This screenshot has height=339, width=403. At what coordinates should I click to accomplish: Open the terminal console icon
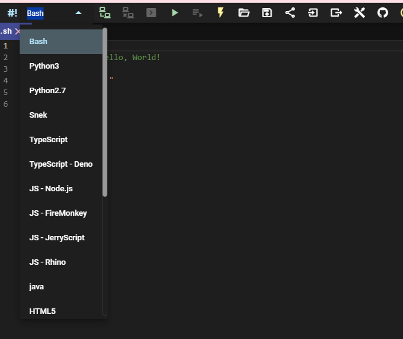tap(151, 13)
